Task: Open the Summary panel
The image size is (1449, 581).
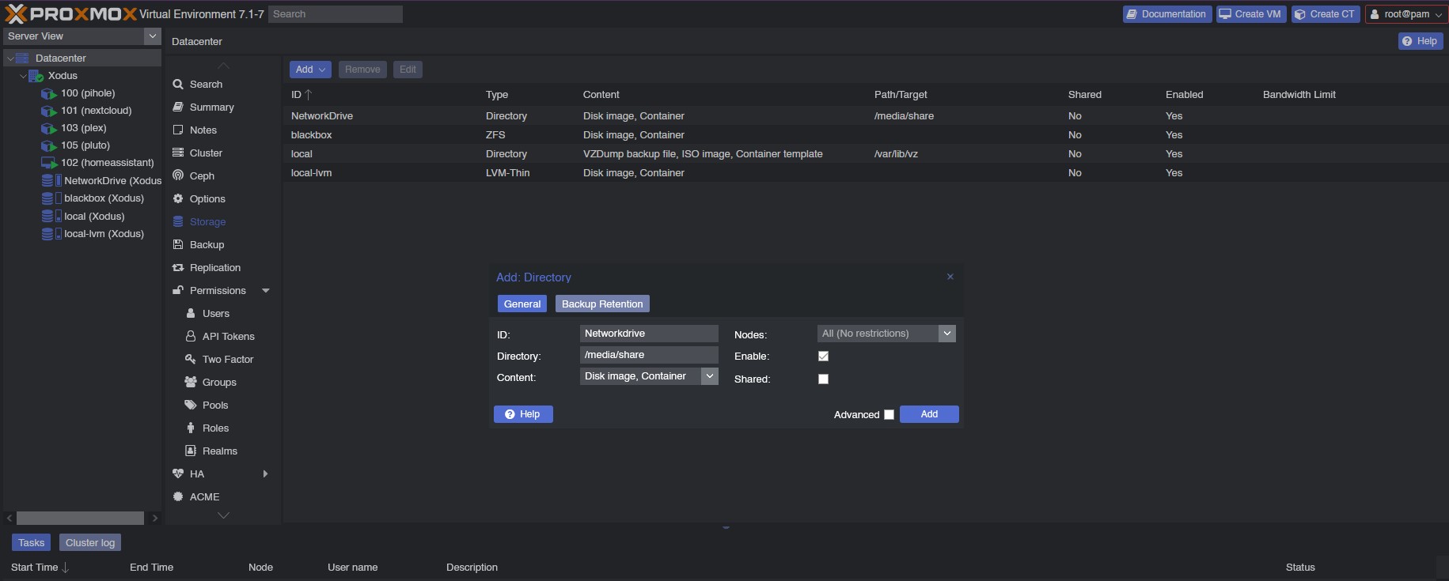Action: [211, 107]
